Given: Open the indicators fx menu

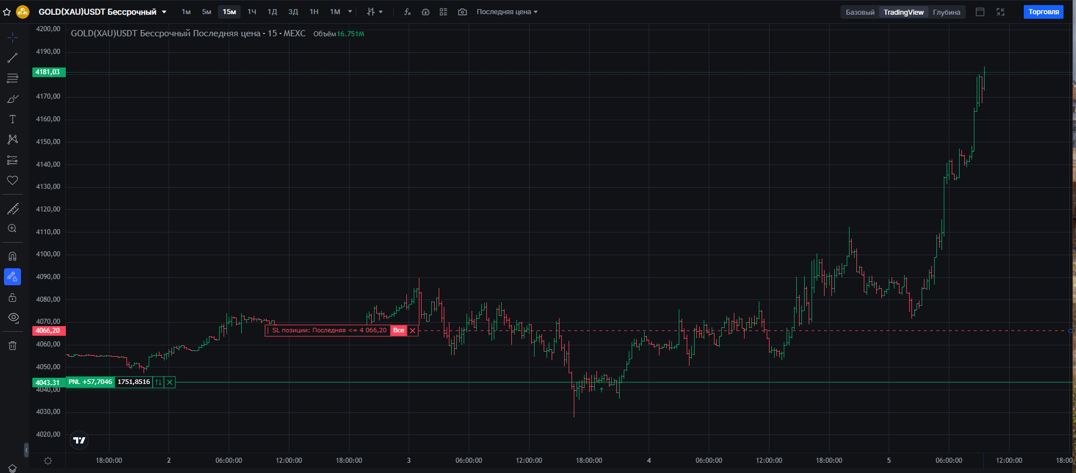Looking at the screenshot, I should point(407,12).
